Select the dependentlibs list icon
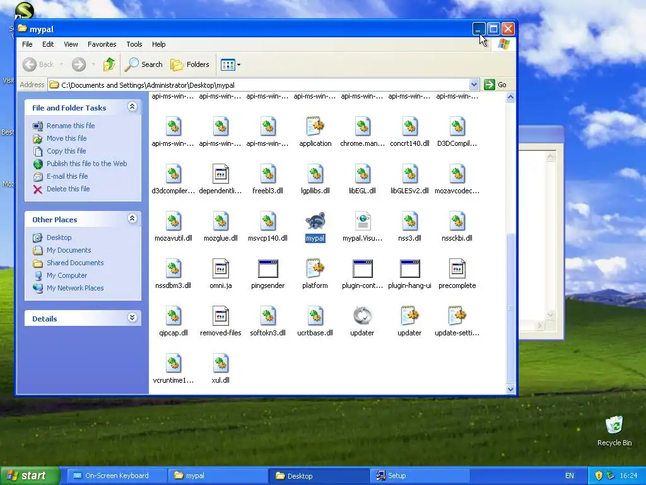The width and height of the screenshot is (646, 485). tap(220, 174)
